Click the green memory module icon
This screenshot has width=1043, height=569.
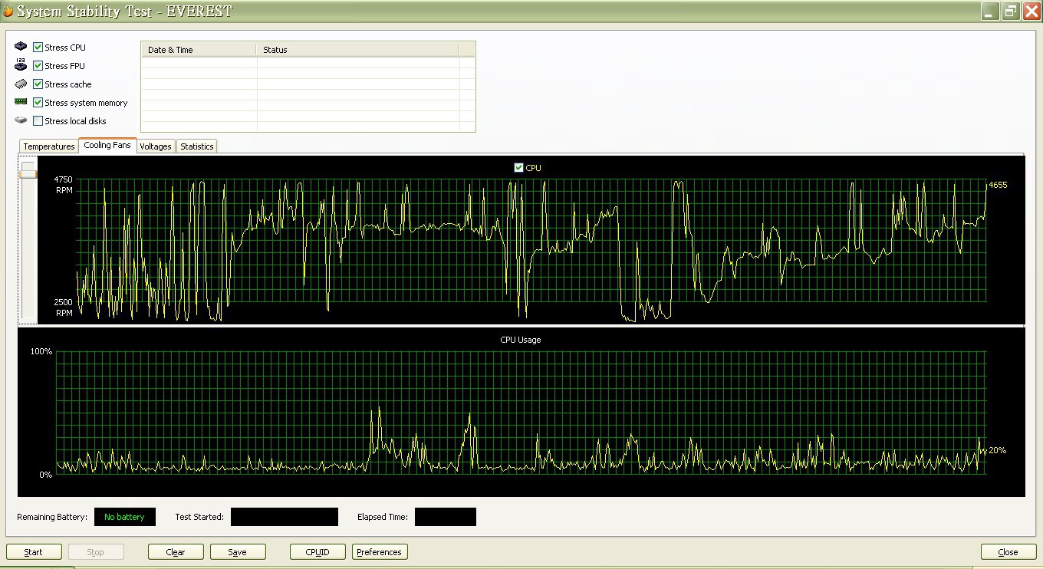tap(21, 102)
